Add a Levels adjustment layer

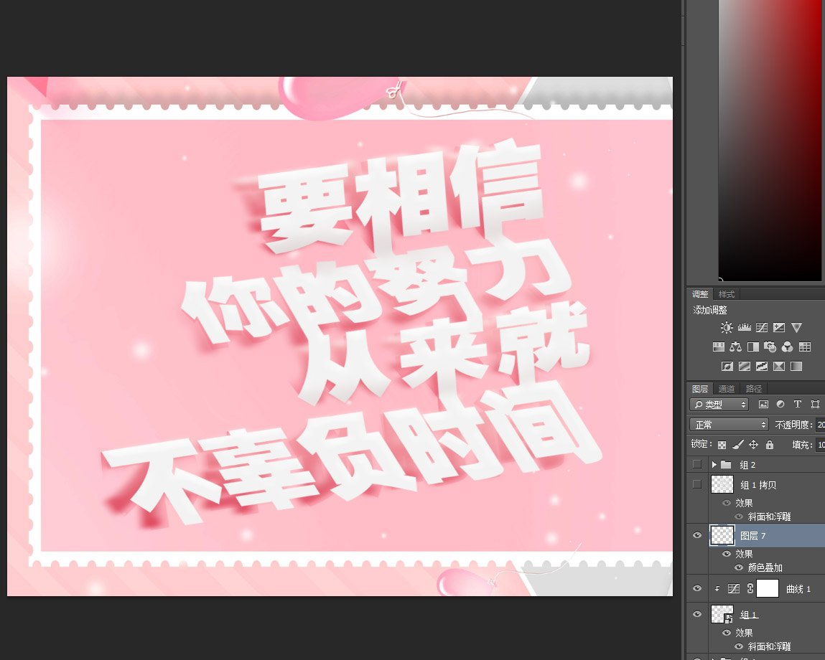744,328
